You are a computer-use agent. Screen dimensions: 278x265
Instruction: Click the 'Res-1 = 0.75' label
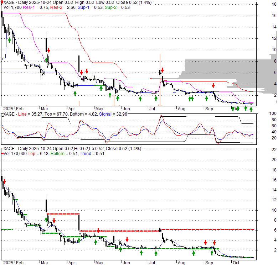coord(36,7)
